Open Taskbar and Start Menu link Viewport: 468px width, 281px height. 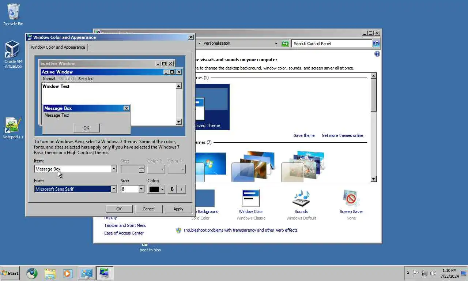coord(125,225)
